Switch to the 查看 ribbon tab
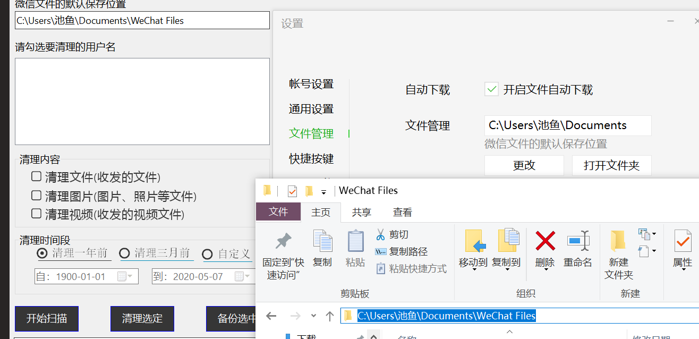This screenshot has height=339, width=699. pos(403,213)
